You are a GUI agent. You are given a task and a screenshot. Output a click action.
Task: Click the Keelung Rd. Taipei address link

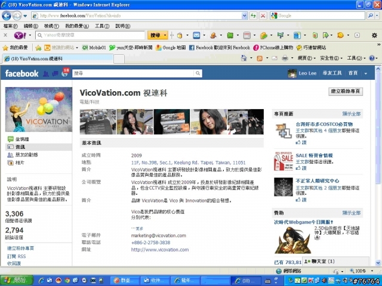click(x=189, y=163)
